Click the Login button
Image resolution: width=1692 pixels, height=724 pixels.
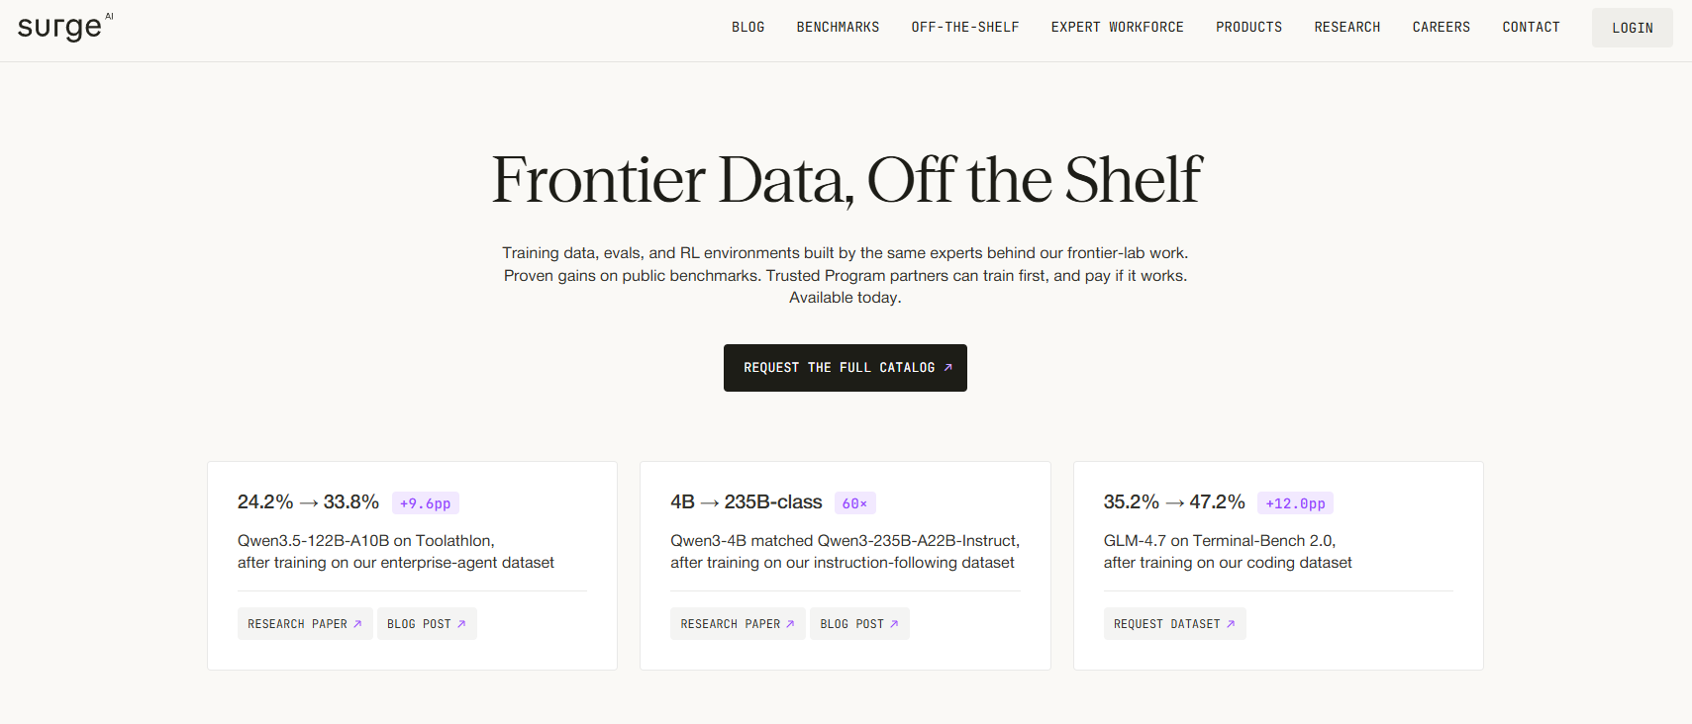(1632, 28)
